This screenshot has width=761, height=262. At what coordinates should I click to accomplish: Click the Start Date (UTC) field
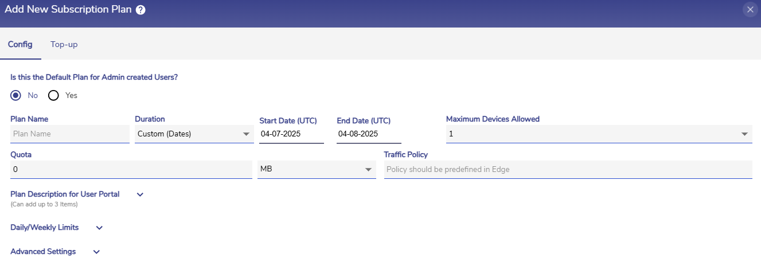[291, 134]
